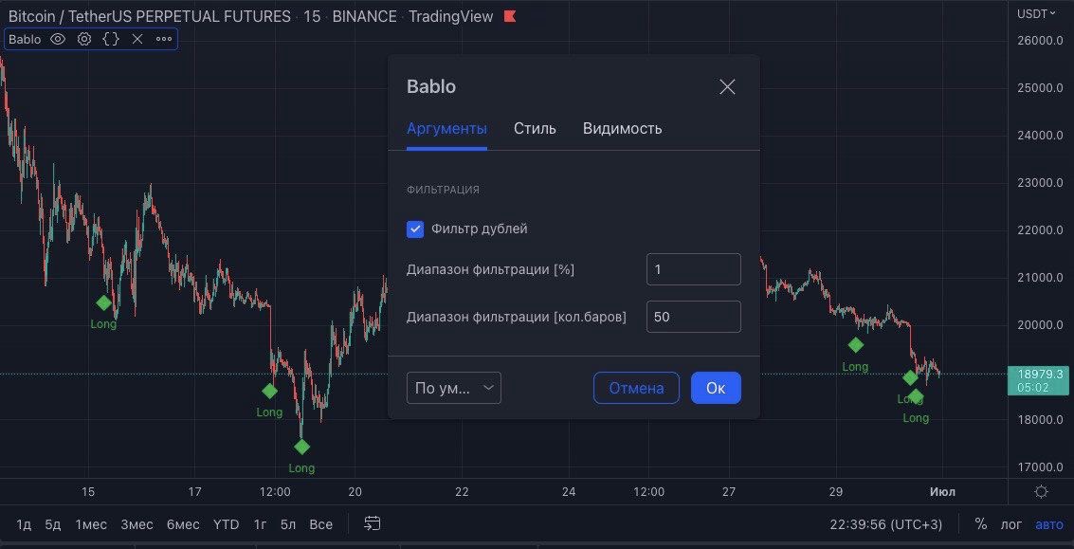Open the go-to-date calendar icon
Viewport: 1074px width, 549px height.
[x=373, y=523]
